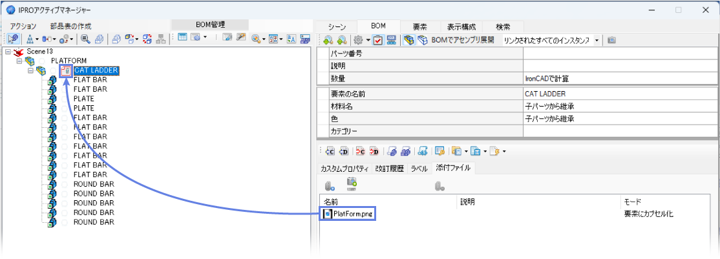Toggle the red checkmark clipboard icon
This screenshot has width=720, height=259.
[378, 41]
